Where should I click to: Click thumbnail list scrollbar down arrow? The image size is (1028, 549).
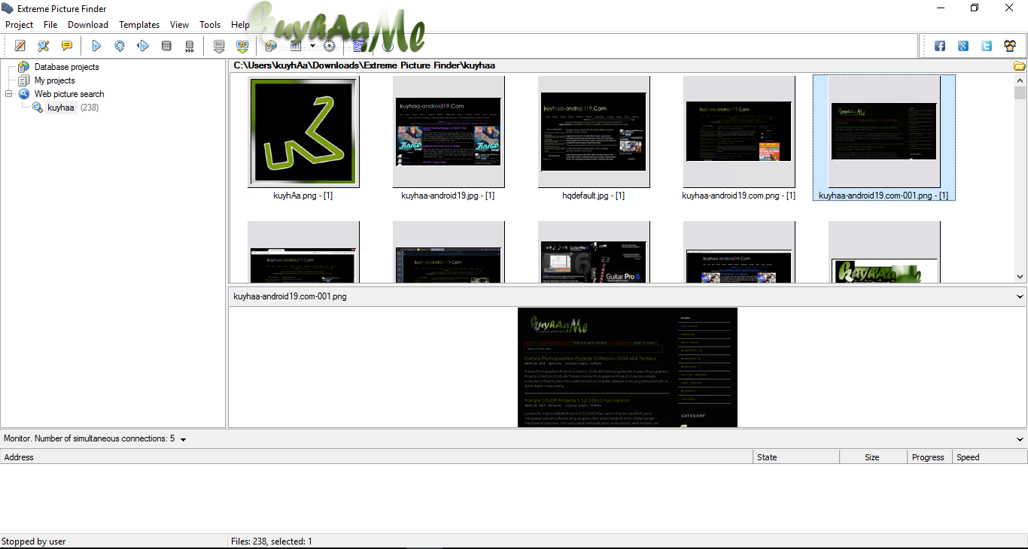1020,276
